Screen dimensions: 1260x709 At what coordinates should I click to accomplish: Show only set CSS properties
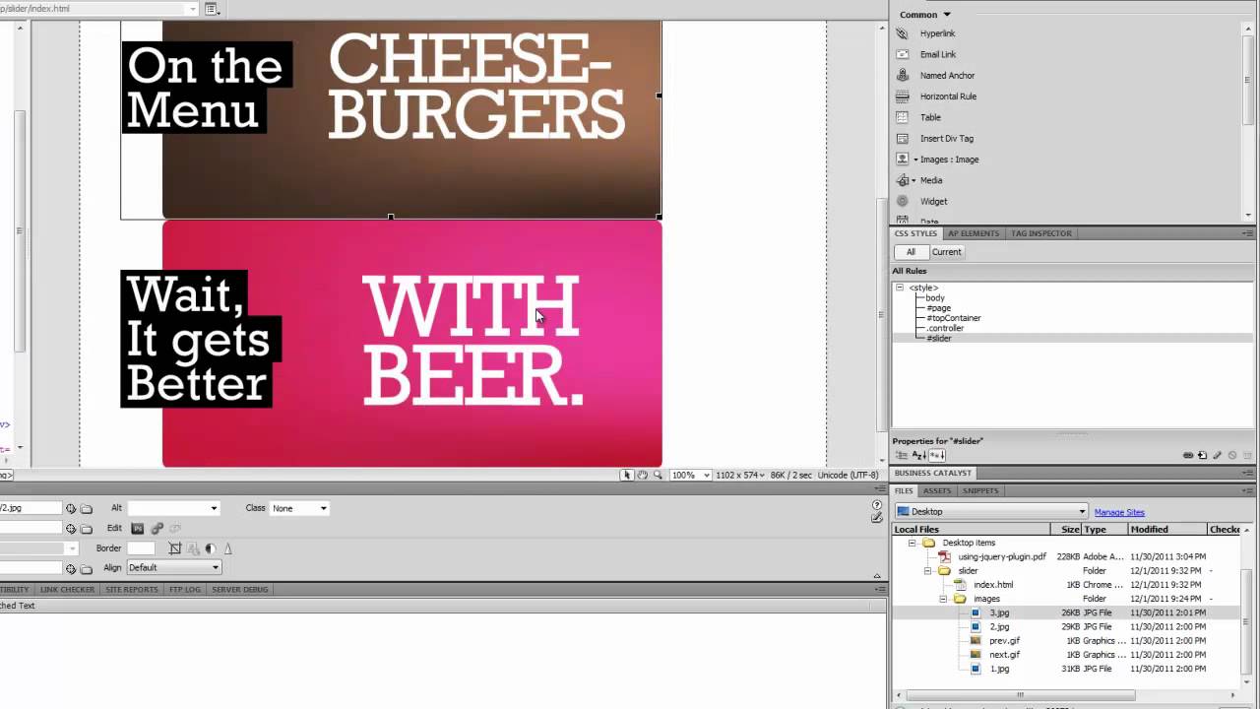[x=937, y=455]
